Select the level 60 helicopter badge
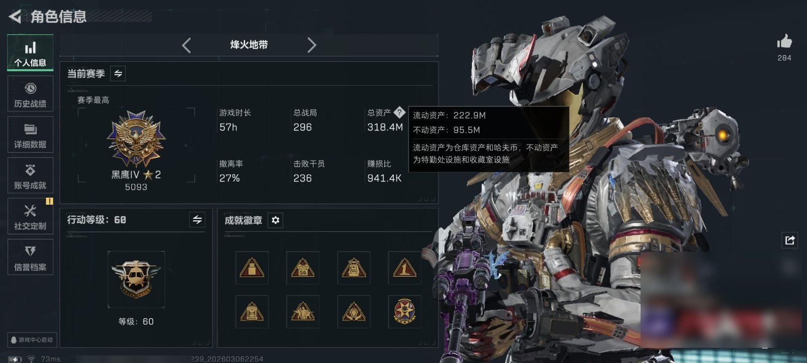Viewport: 807px width, 363px height. [x=136, y=279]
